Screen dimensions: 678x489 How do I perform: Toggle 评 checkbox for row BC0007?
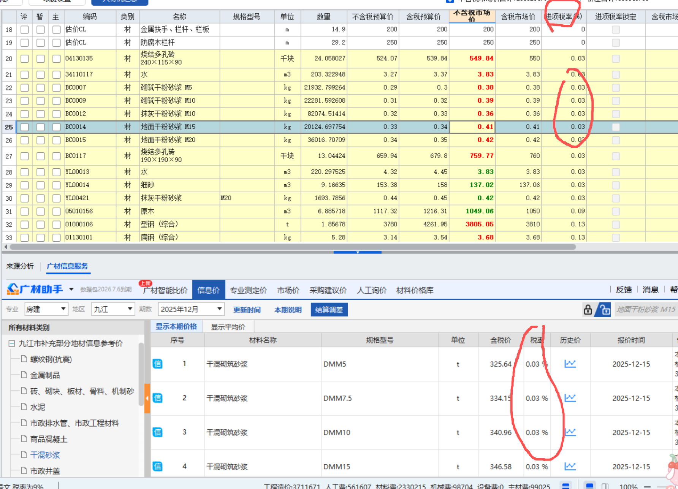pyautogui.click(x=25, y=88)
